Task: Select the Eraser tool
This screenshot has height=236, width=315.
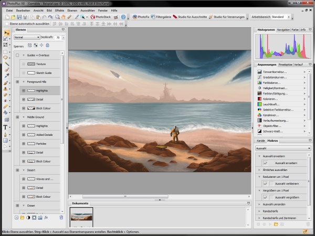Action: [x=5, y=106]
